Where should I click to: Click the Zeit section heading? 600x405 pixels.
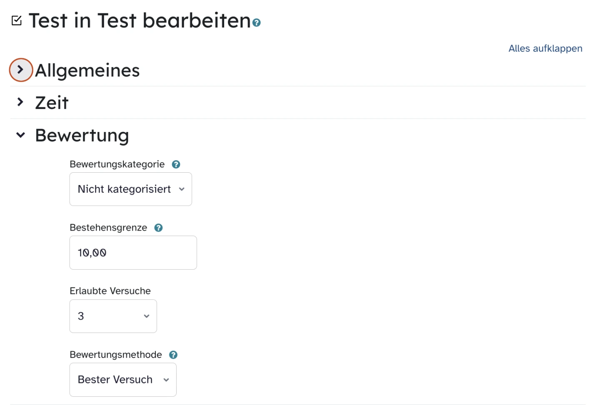tap(52, 103)
